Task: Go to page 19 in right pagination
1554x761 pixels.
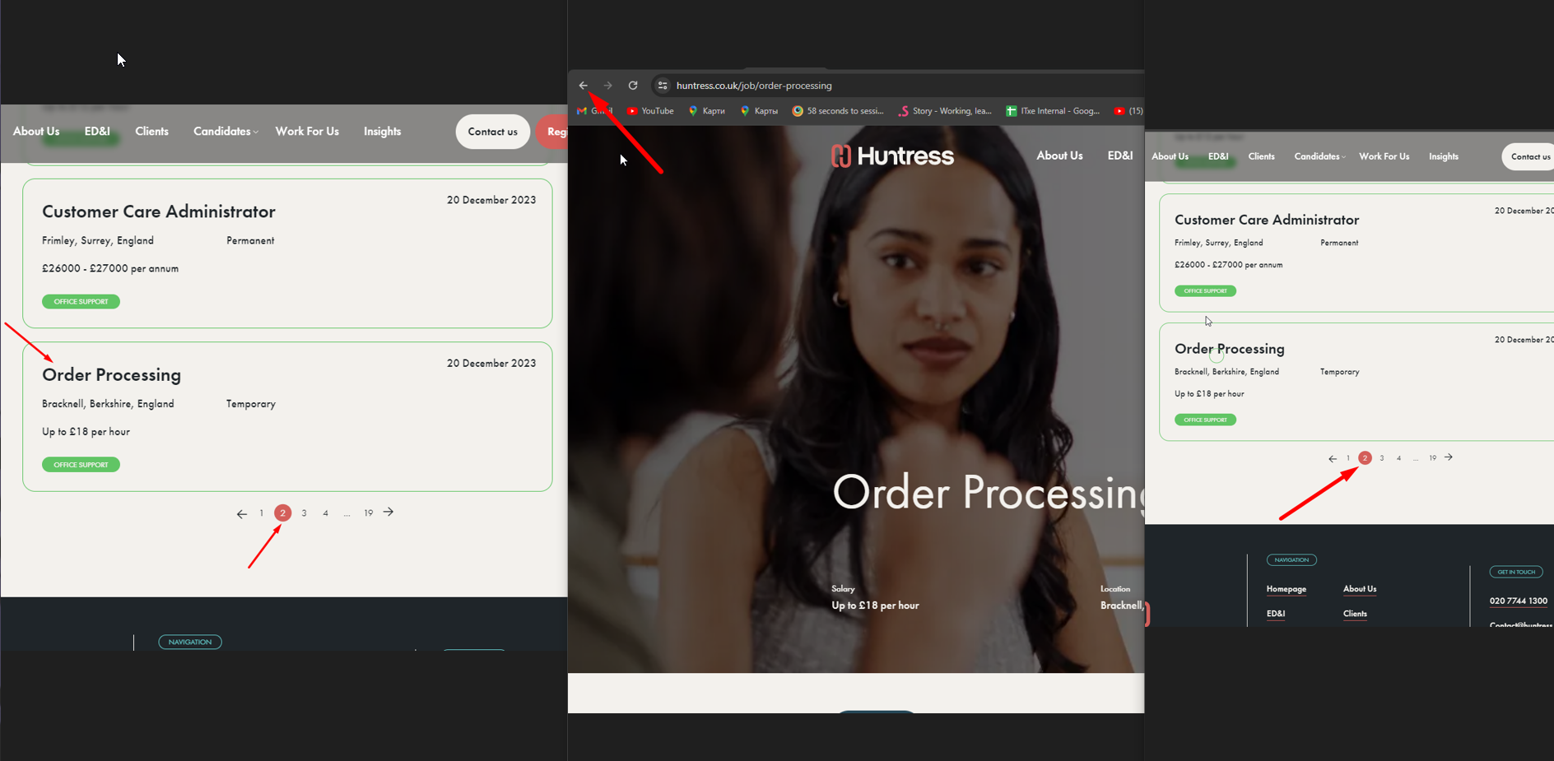Action: [x=1432, y=458]
